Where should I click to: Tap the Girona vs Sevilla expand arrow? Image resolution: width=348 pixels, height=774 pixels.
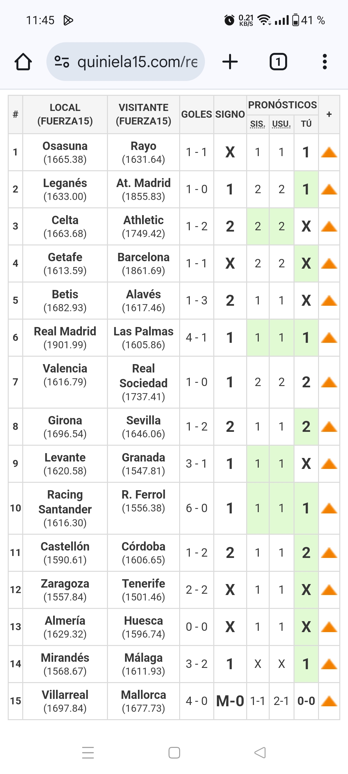[329, 427]
